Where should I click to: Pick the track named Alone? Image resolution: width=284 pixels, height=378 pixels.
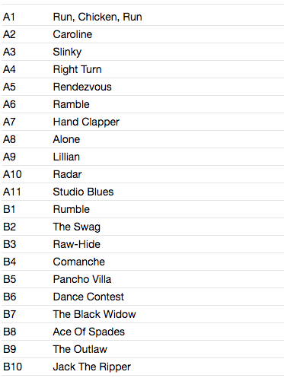click(x=66, y=139)
